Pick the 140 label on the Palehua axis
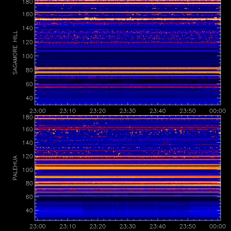Viewport: 231px width, 231px height. tap(27, 143)
